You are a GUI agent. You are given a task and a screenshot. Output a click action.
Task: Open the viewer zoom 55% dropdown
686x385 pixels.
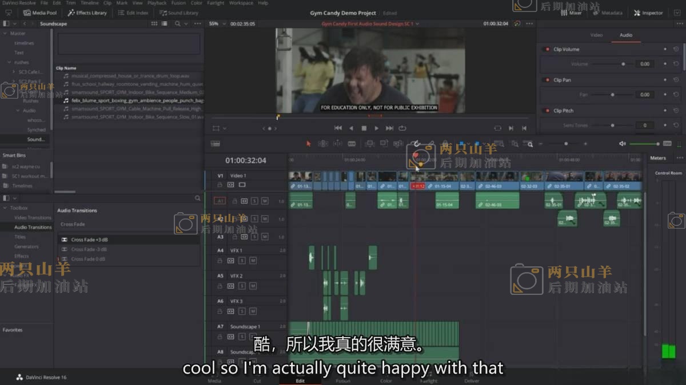pyautogui.click(x=216, y=24)
